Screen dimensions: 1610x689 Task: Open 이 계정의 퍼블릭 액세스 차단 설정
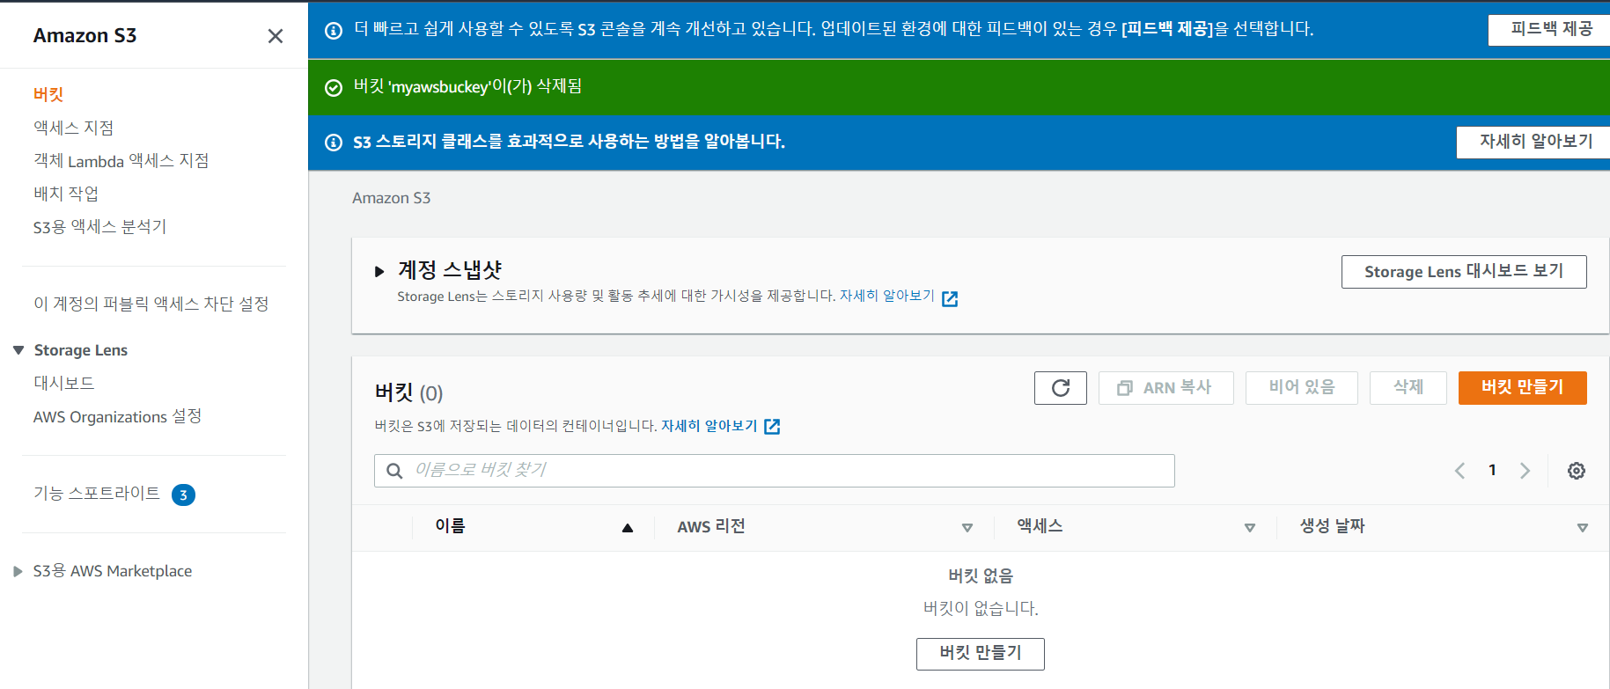tap(151, 304)
